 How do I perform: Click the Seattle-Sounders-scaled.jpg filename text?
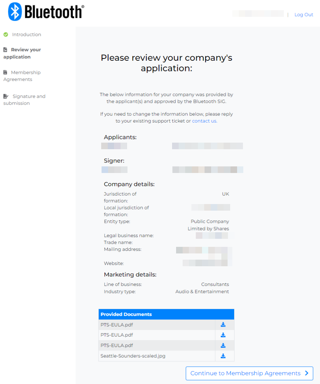coord(131,355)
